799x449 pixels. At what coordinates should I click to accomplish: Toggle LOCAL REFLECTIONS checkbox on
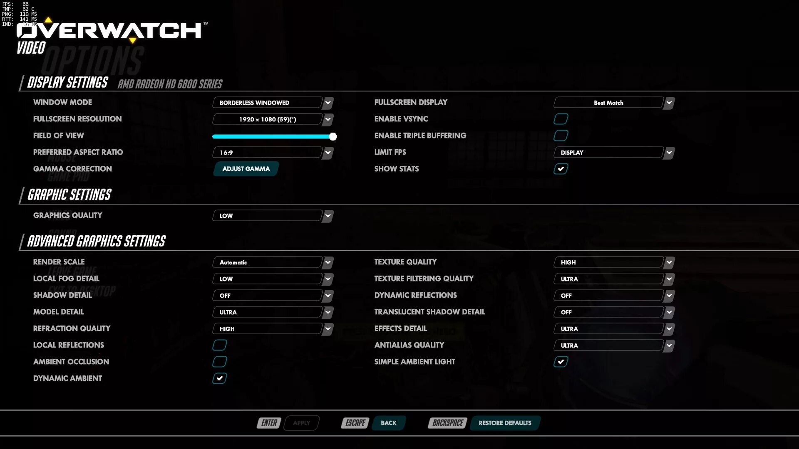click(219, 345)
